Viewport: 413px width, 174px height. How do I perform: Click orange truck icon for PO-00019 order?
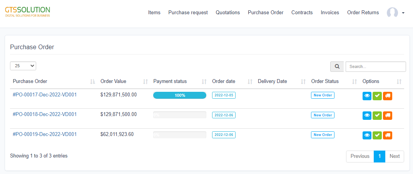387,135
